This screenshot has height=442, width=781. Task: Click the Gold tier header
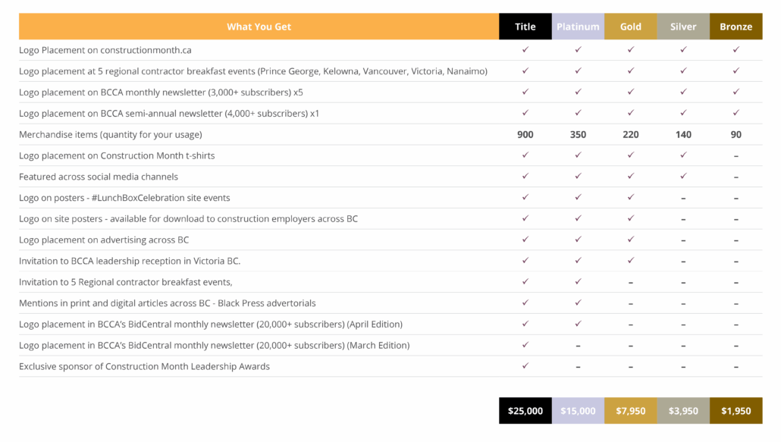631,27
